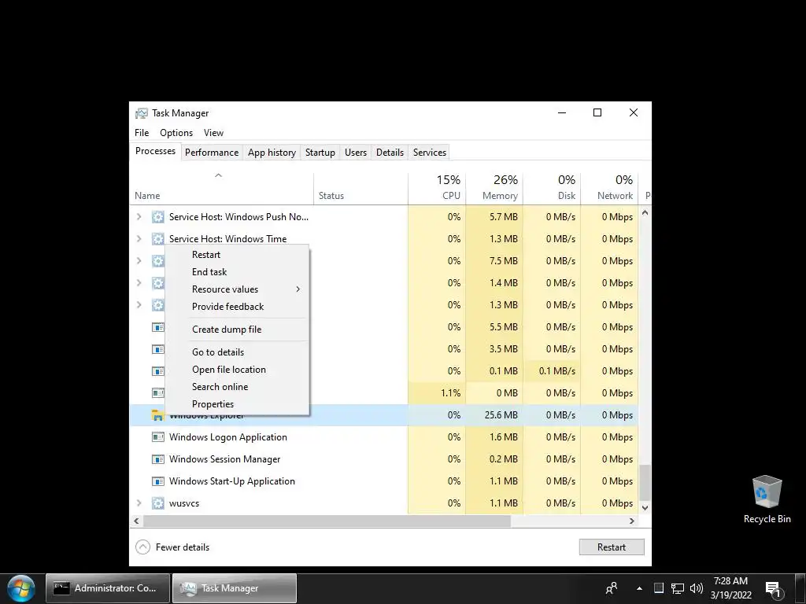Screen dimensions: 806x604
Task: Click the Restart button at bottom right
Action: click(612, 547)
